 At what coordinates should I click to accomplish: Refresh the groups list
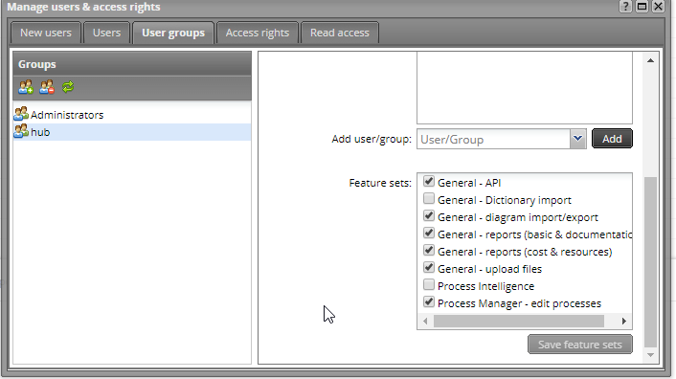(x=68, y=87)
